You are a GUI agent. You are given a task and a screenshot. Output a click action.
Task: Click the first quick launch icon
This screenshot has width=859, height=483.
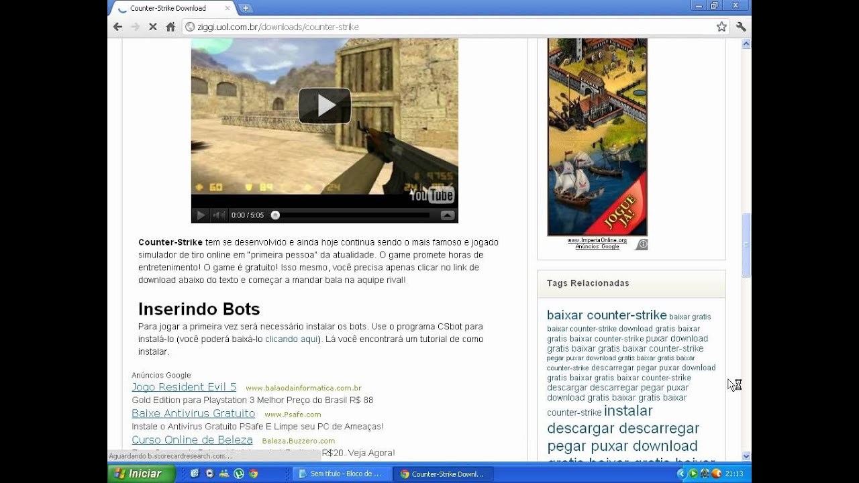(x=195, y=474)
